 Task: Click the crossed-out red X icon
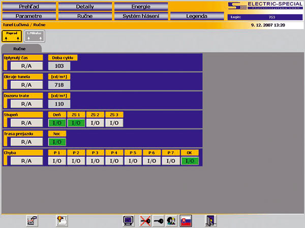[x=144, y=220]
